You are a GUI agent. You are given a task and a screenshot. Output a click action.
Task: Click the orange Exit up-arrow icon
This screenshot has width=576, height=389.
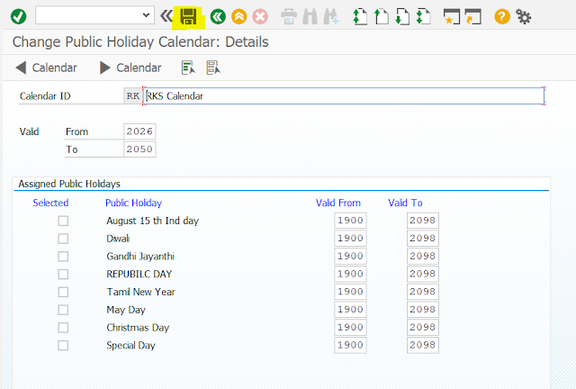point(238,16)
